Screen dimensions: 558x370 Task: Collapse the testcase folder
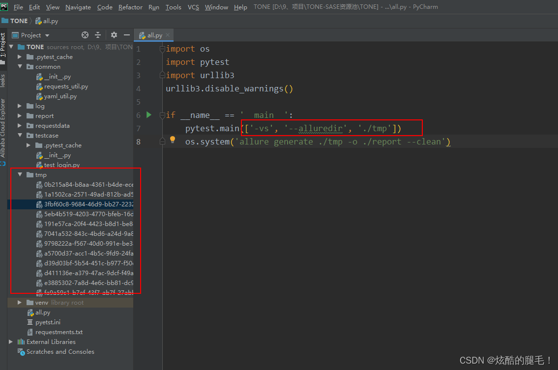click(x=20, y=135)
